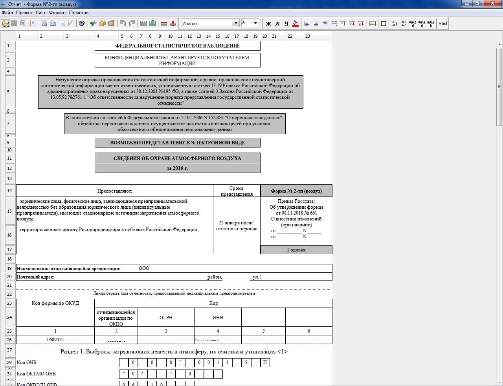Click the organization name cell with ООО
This screenshot has width=503, height=386.
pos(144,269)
